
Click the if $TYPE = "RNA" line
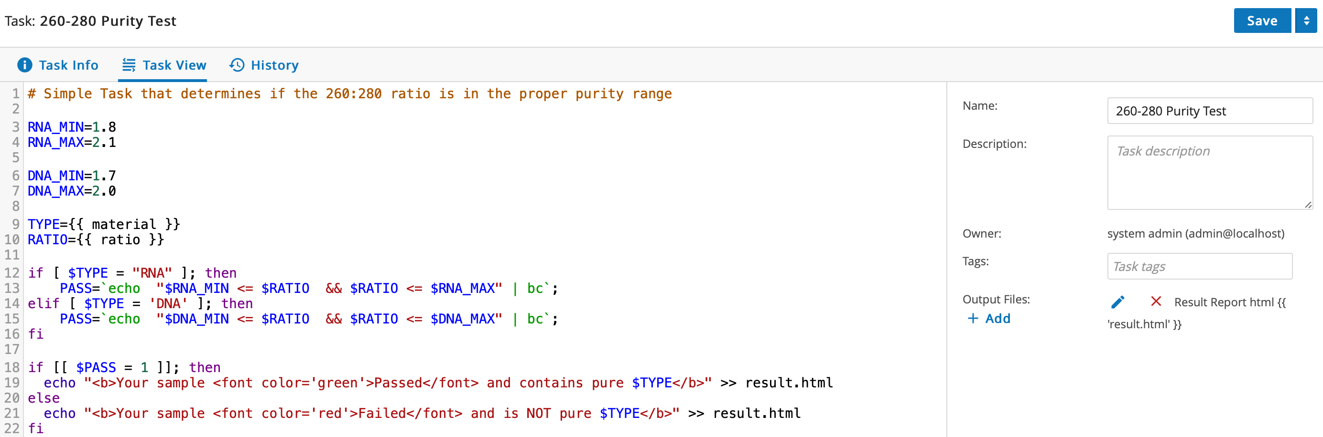click(x=132, y=273)
